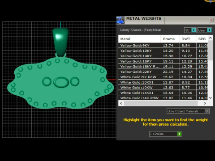Click table scroll up arrow
The width and height of the screenshot is (215, 161).
tap(211, 38)
